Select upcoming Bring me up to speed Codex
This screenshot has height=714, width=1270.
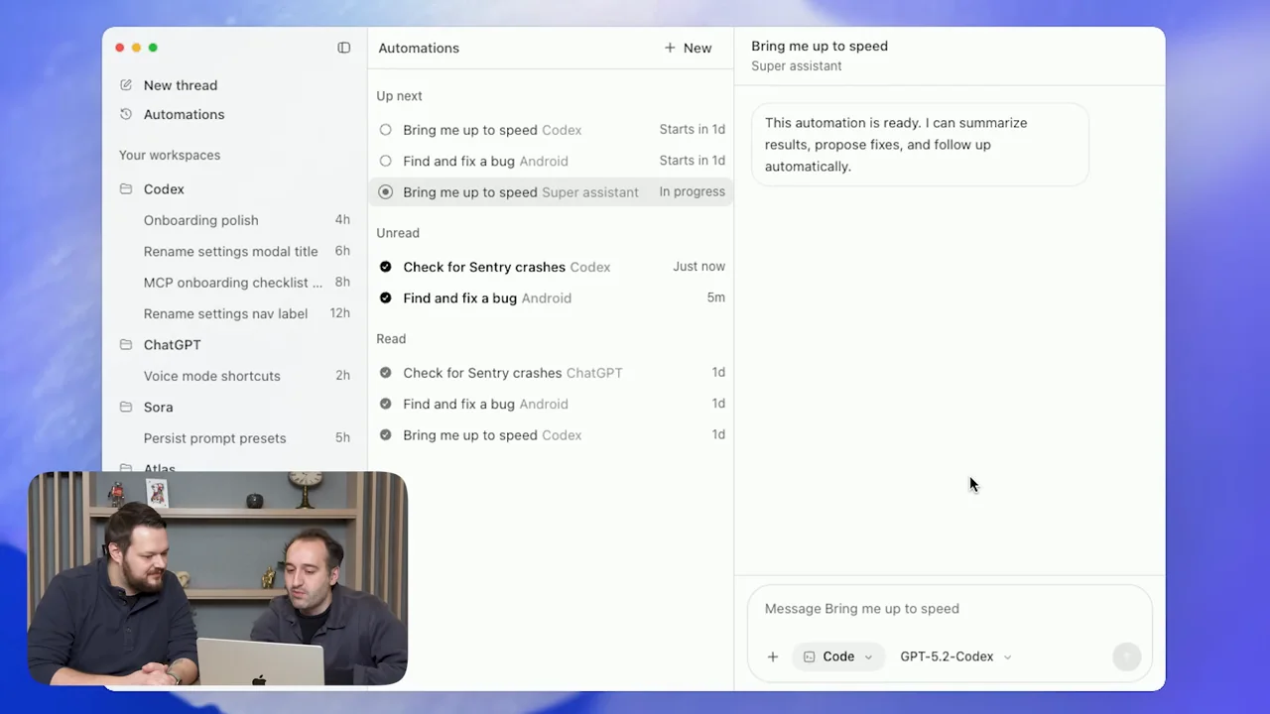[x=551, y=130]
